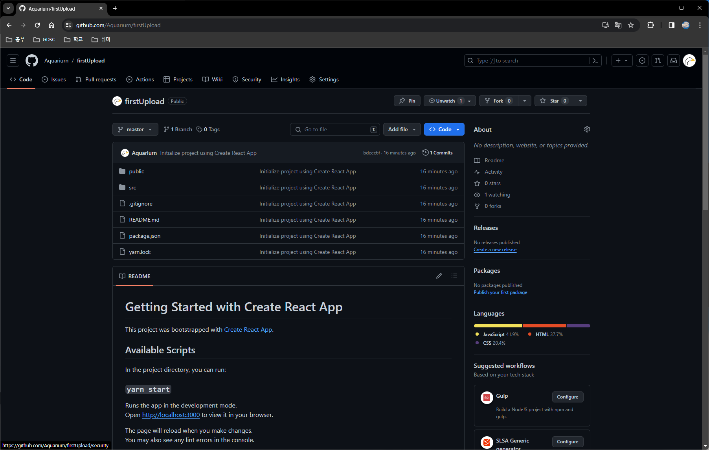Open Chrome three-dot menu
709x450 pixels.
click(700, 25)
